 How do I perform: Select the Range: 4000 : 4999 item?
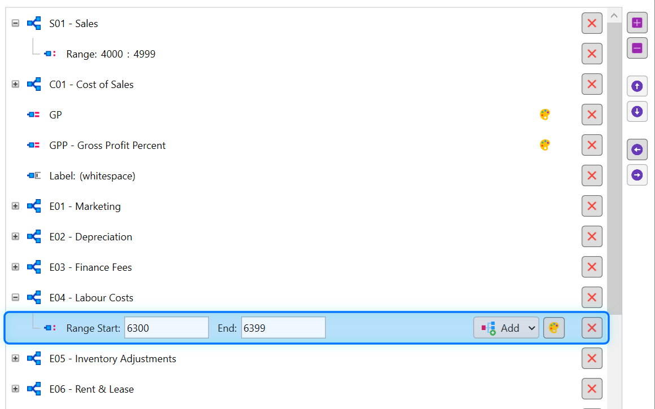(x=111, y=54)
